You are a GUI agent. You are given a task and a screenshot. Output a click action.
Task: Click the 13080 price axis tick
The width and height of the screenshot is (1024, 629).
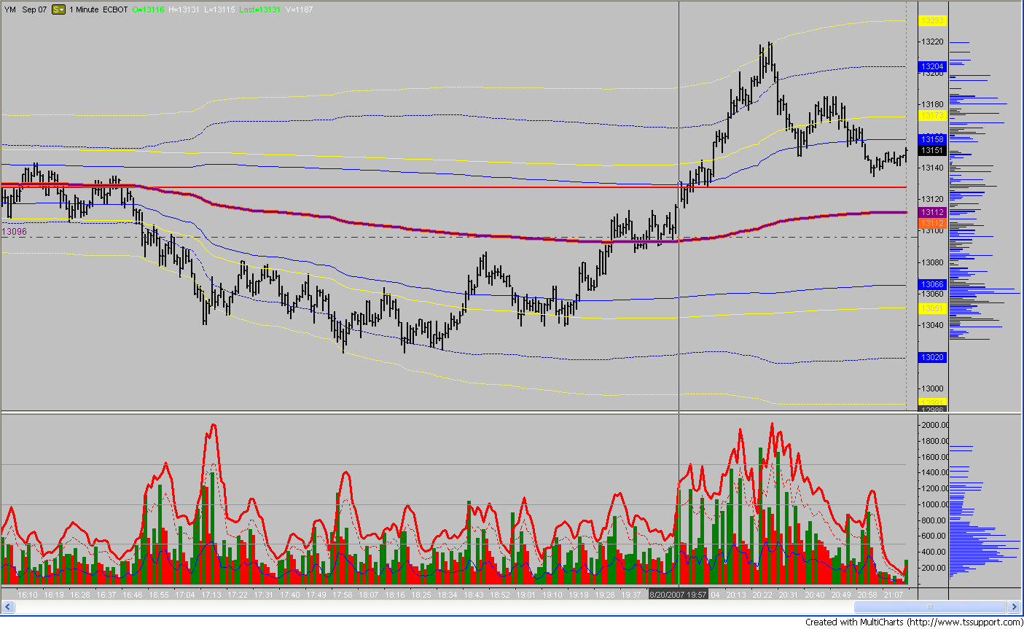point(934,262)
